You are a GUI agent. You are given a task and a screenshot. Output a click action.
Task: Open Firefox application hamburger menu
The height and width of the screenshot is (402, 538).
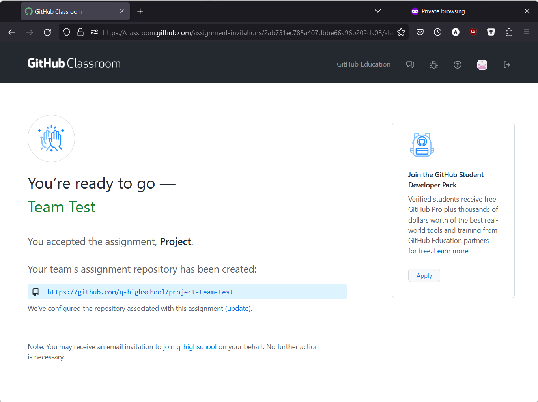pyautogui.click(x=527, y=32)
